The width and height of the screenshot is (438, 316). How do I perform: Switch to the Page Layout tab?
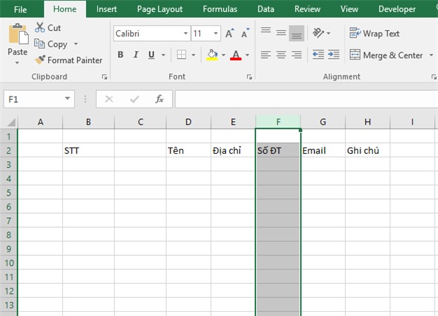point(160,9)
